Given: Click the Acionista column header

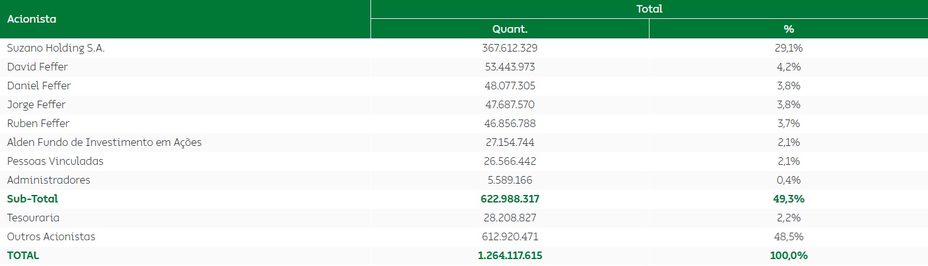Looking at the screenshot, I should pos(32,19).
